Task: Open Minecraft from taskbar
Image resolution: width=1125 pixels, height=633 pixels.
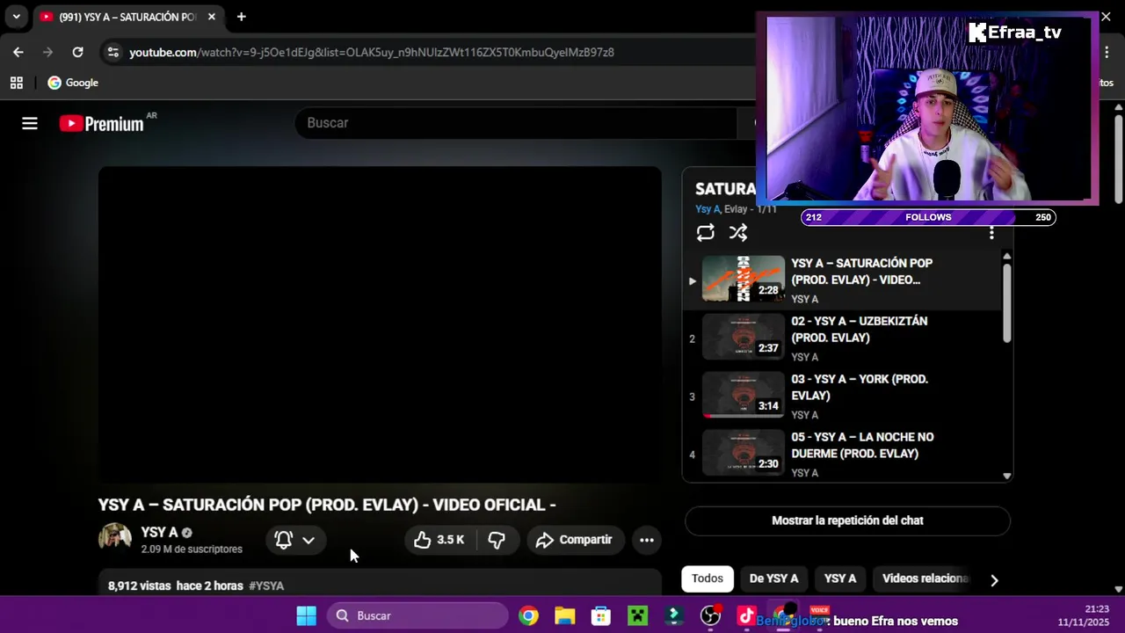Action: click(637, 616)
